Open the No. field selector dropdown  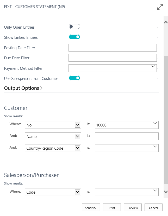tap(77, 125)
